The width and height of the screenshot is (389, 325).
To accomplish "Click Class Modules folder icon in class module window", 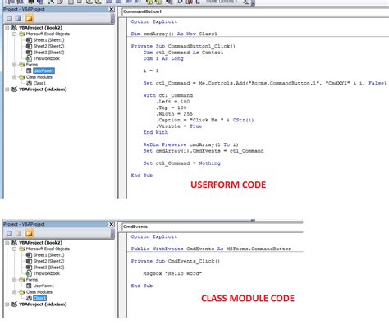I will click(21, 292).
